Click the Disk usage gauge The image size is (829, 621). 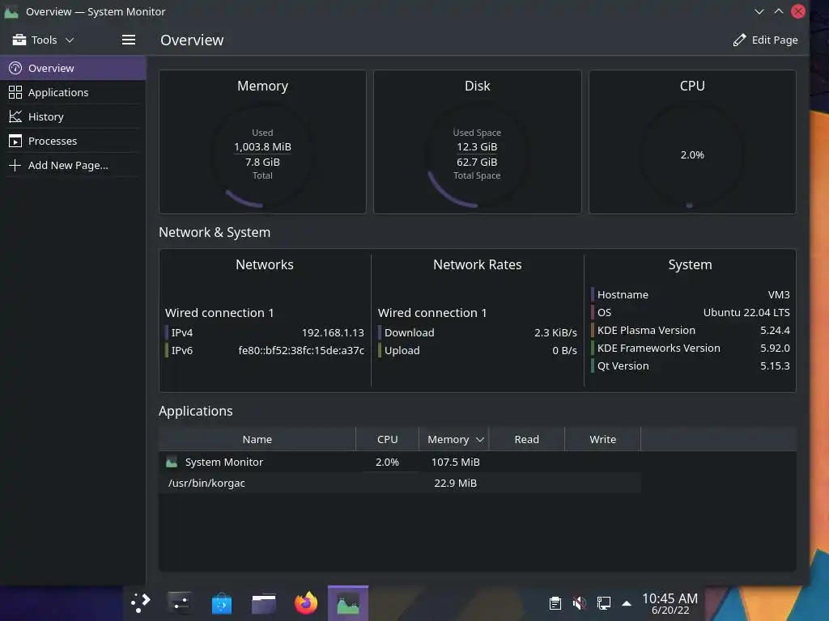coord(477,154)
